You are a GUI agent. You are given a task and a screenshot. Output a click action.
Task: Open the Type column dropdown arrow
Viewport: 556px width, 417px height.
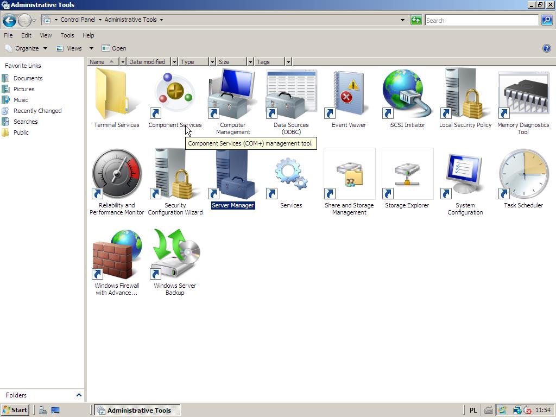(x=212, y=62)
